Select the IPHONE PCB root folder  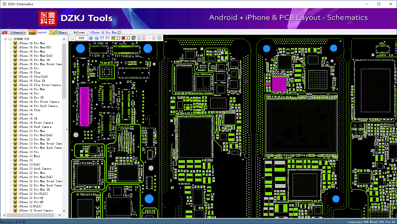(x=21, y=39)
